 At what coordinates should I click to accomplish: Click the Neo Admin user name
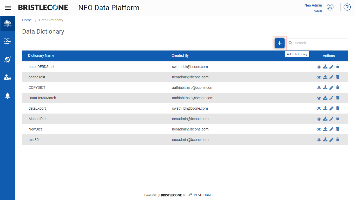pos(313,5)
